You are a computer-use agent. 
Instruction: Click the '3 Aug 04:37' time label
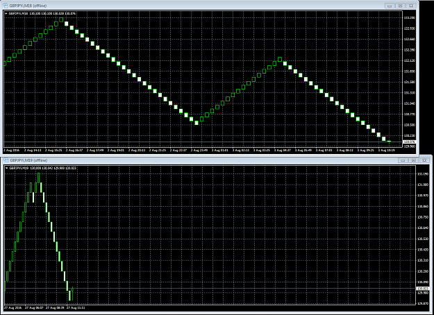[283, 151]
